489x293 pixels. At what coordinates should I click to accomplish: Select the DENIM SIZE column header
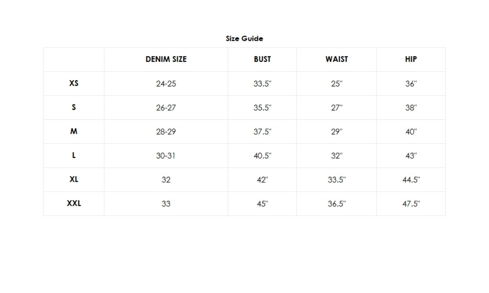(166, 59)
